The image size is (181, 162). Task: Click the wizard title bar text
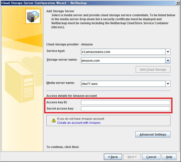(x=44, y=3)
